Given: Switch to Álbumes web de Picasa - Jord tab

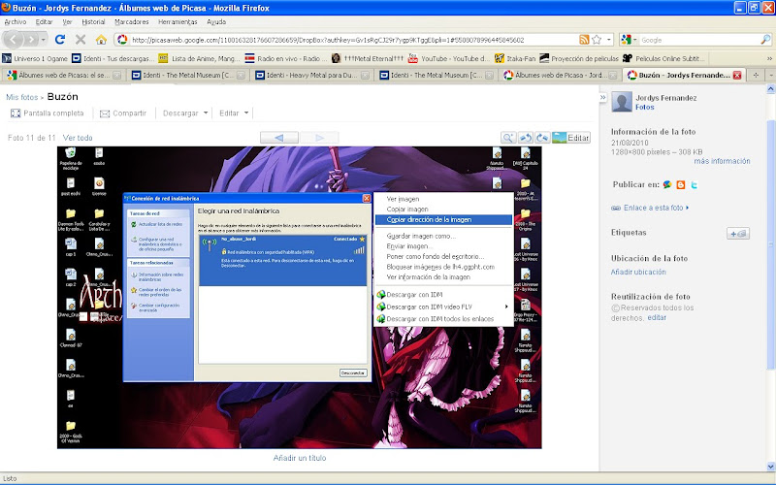Looking at the screenshot, I should [561, 76].
